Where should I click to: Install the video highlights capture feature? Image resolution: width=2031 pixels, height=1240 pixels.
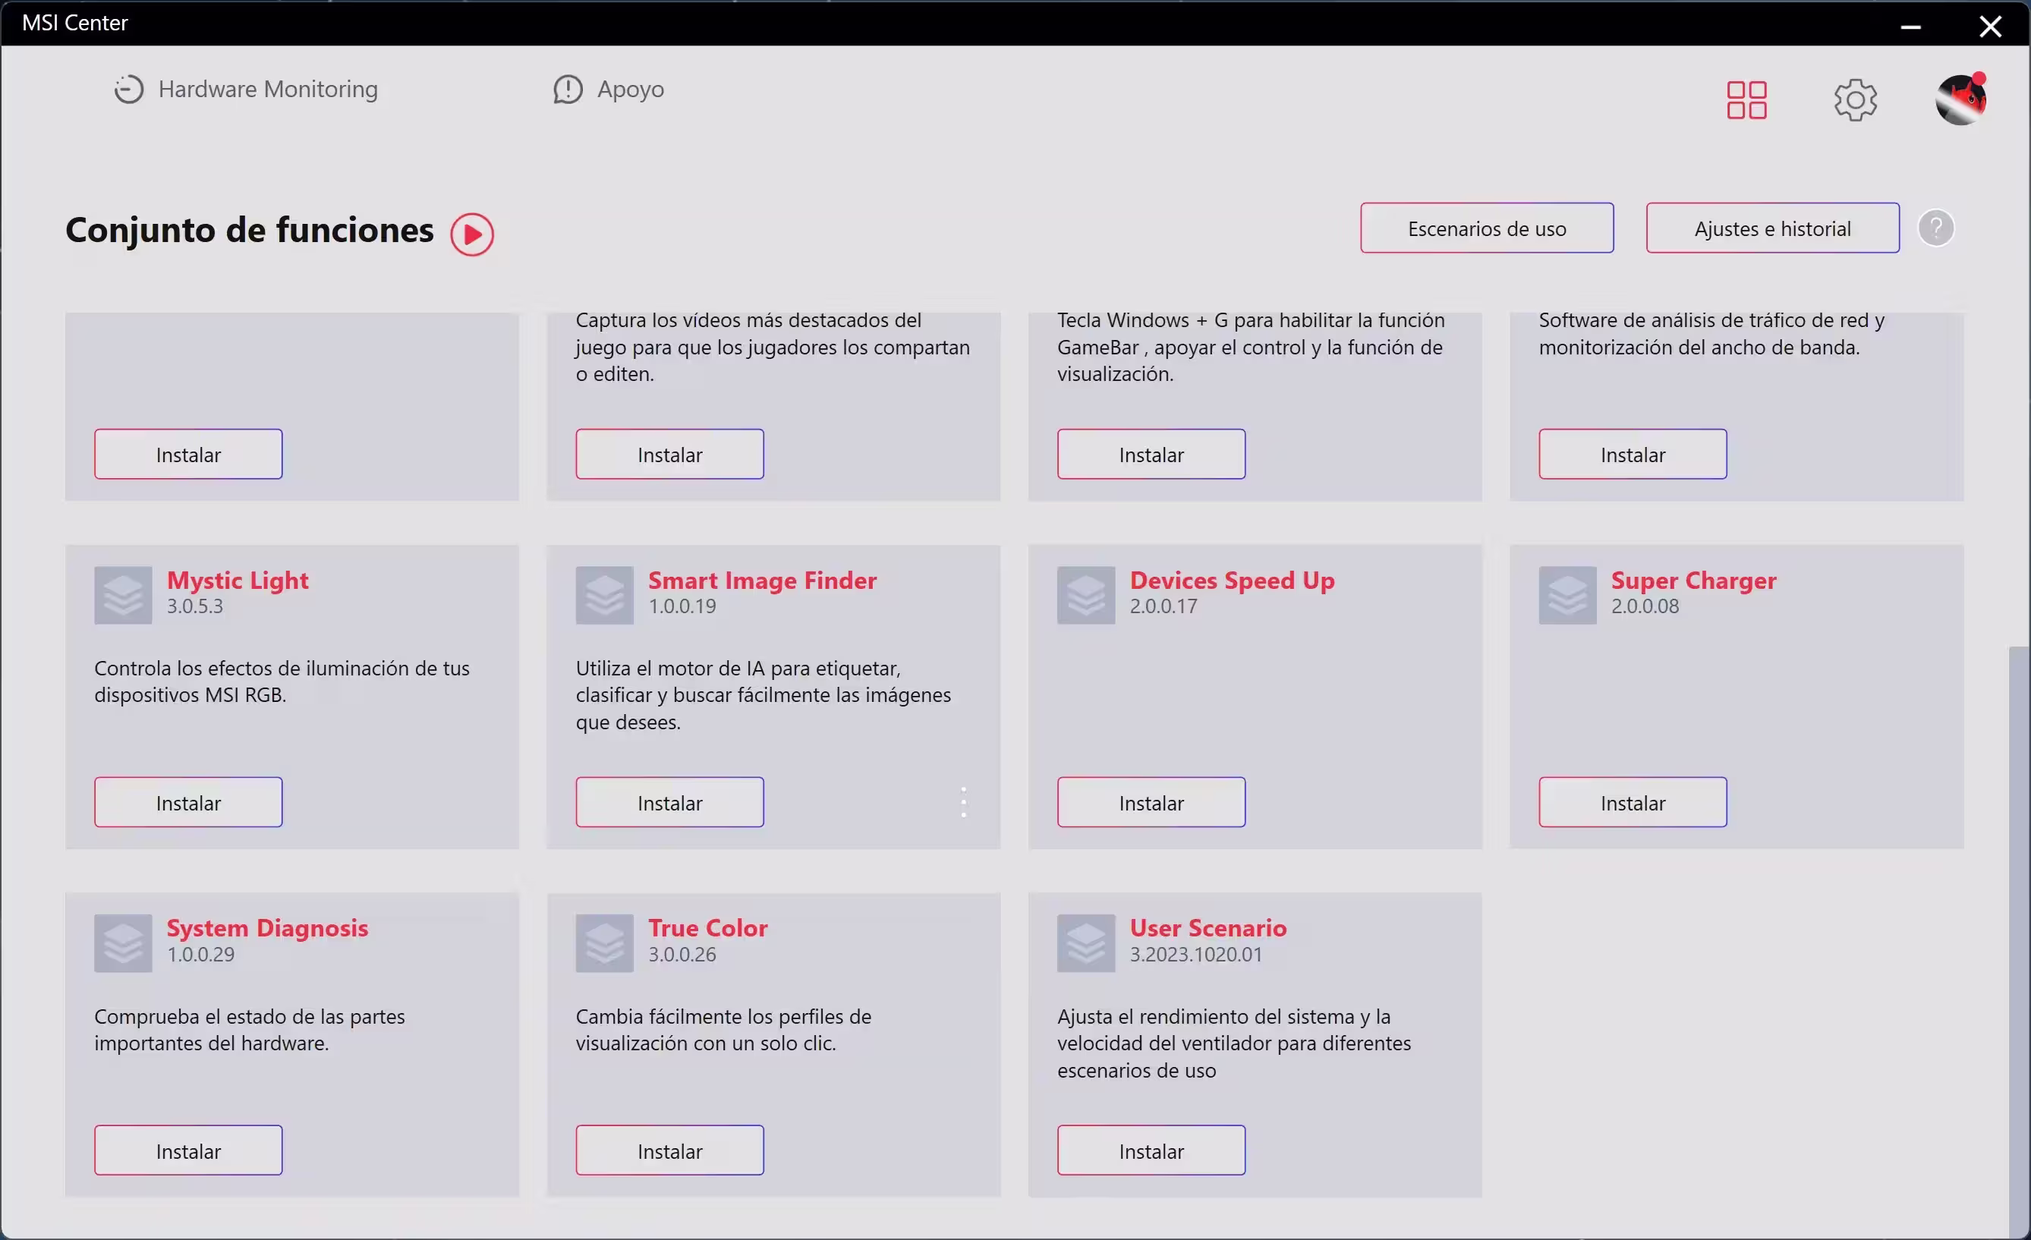[x=670, y=454]
